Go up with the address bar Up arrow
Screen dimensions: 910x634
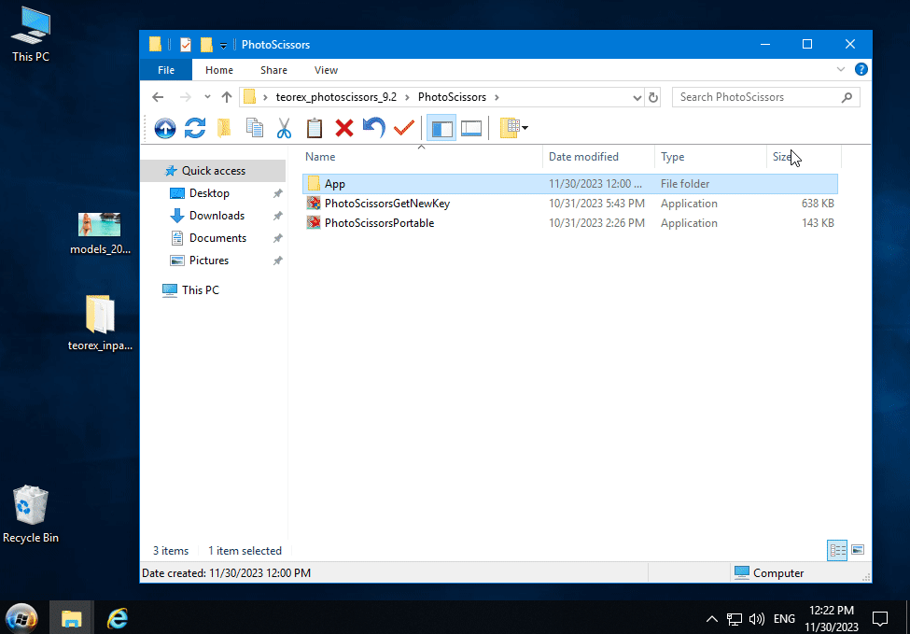227,97
